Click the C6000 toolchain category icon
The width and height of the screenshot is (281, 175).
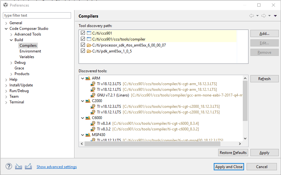point(88,118)
